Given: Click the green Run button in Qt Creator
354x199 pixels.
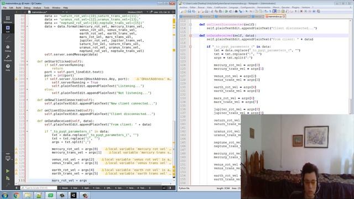Looking at the screenshot, I should pyautogui.click(x=8, y=171).
